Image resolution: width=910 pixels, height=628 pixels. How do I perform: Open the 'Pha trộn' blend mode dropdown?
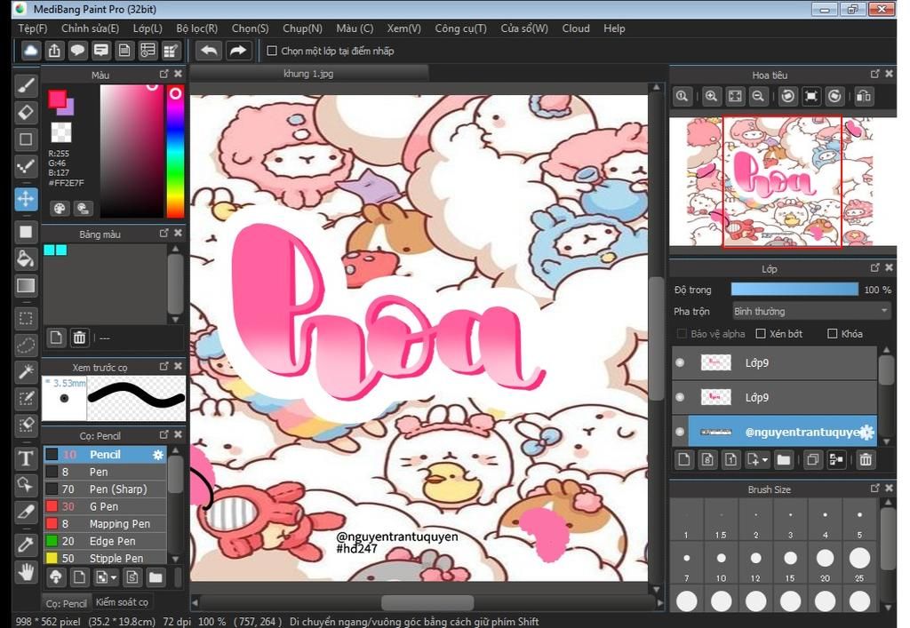pyautogui.click(x=811, y=312)
